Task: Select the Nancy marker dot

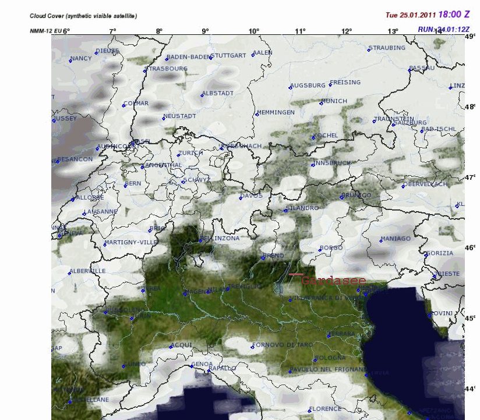Action: [x=70, y=61]
